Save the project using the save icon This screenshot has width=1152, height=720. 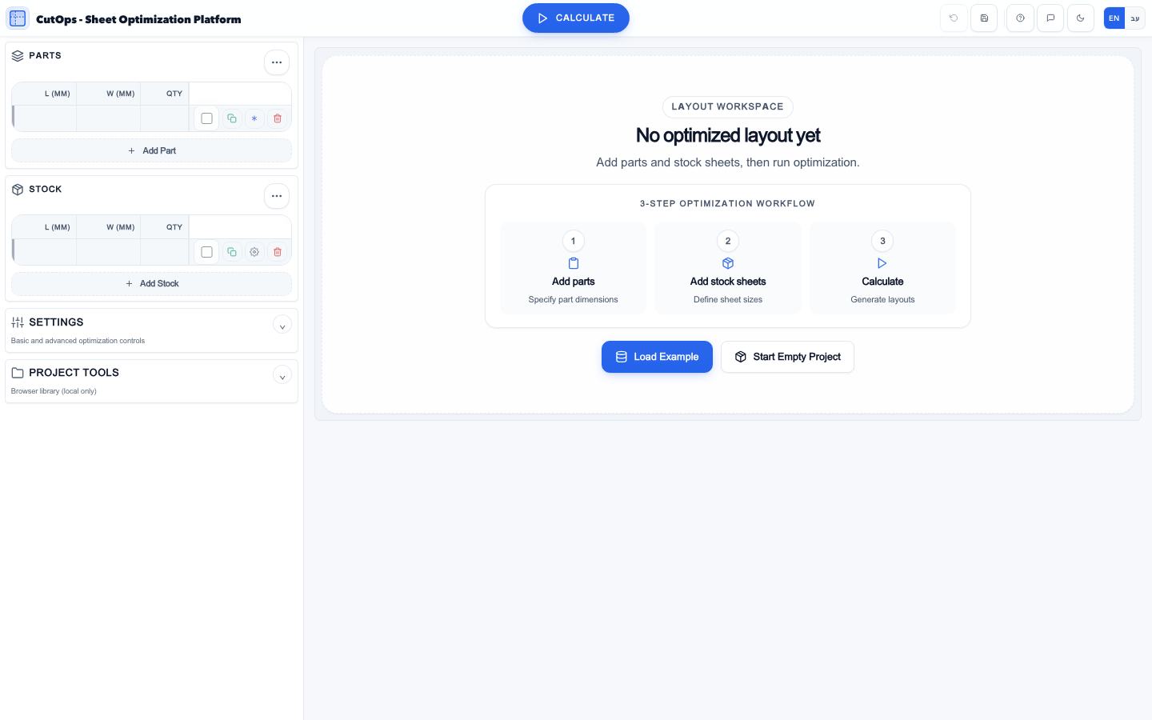tap(984, 18)
